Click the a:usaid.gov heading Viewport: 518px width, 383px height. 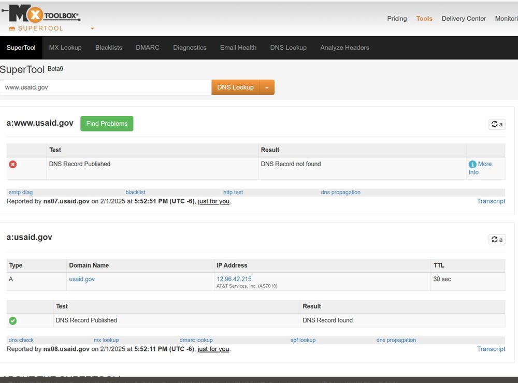pyautogui.click(x=30, y=237)
